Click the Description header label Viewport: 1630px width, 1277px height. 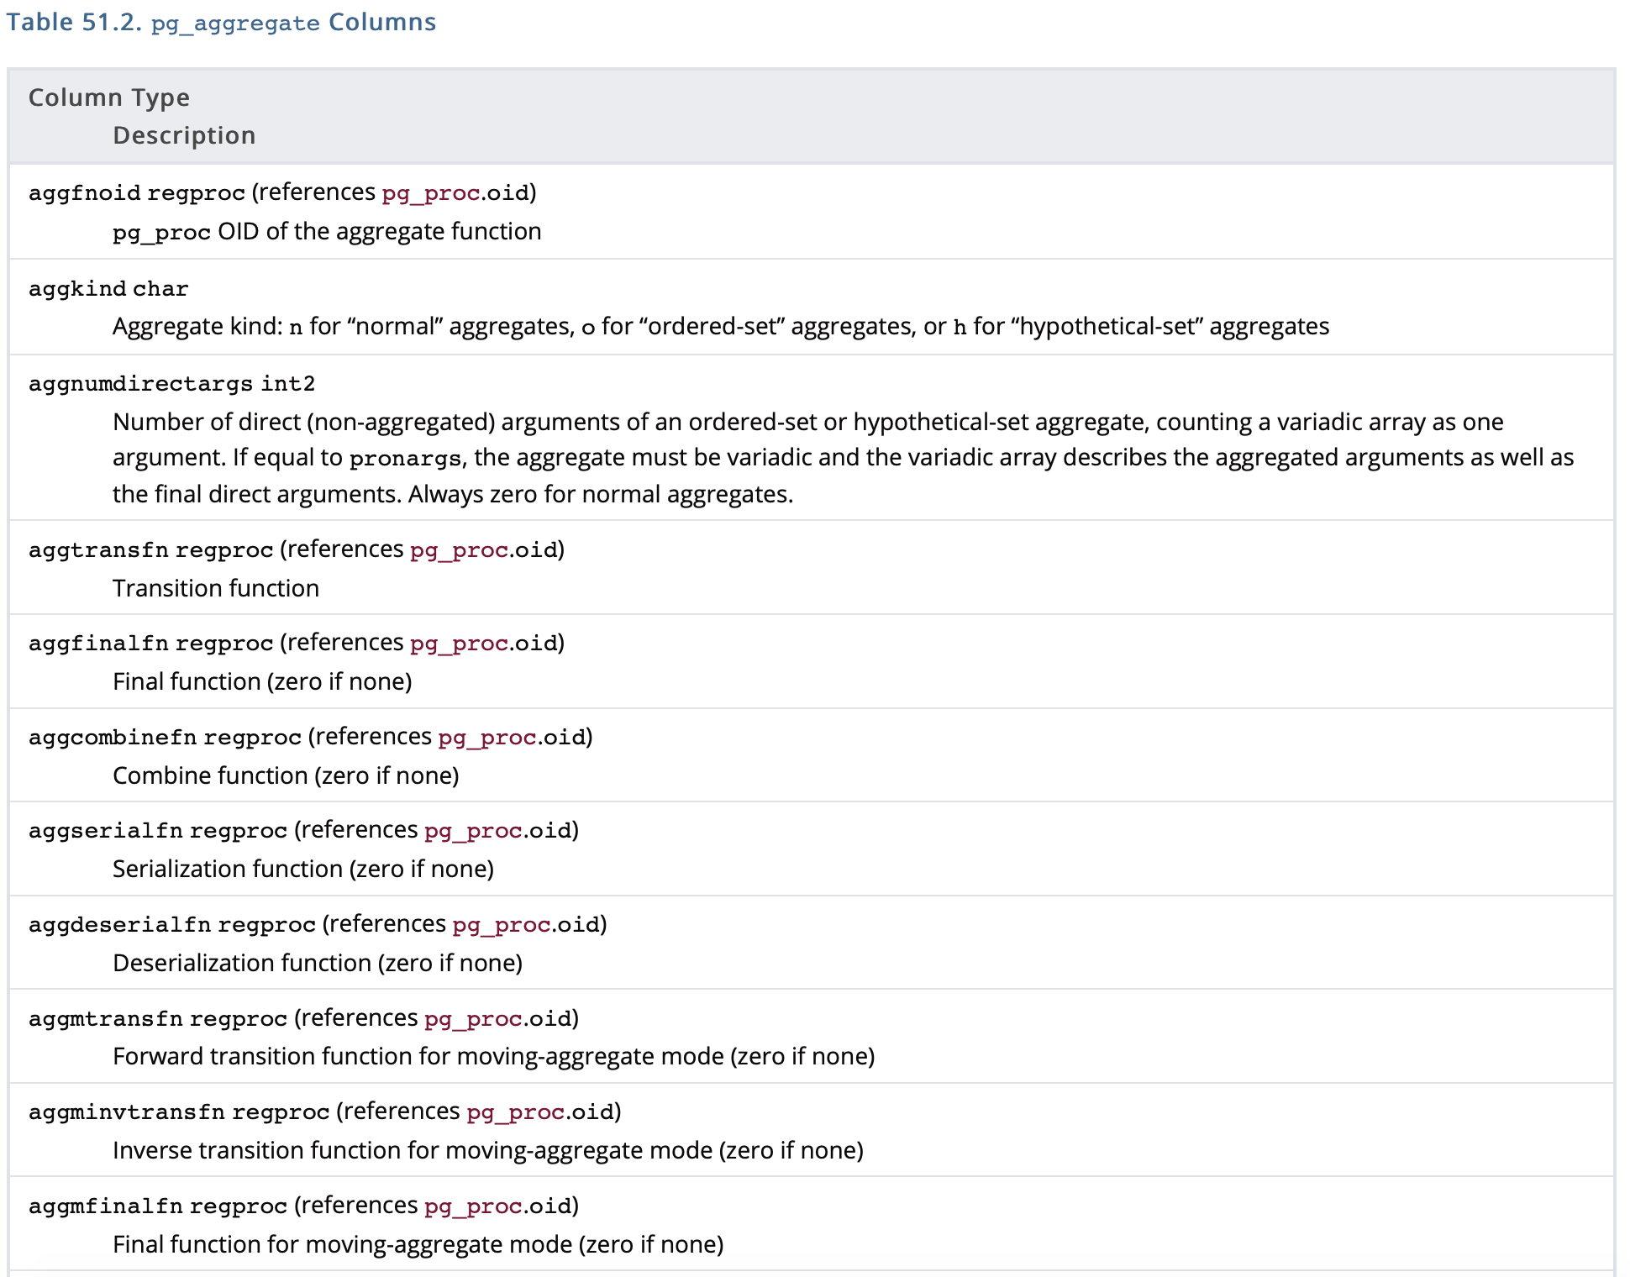184,135
